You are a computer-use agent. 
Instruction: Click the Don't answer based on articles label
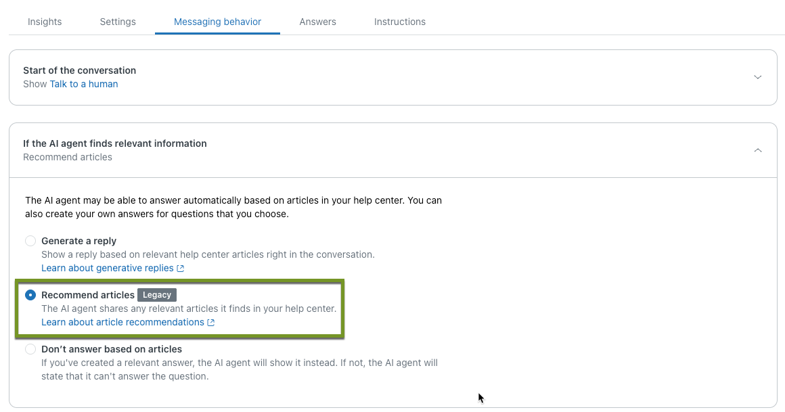(x=112, y=349)
